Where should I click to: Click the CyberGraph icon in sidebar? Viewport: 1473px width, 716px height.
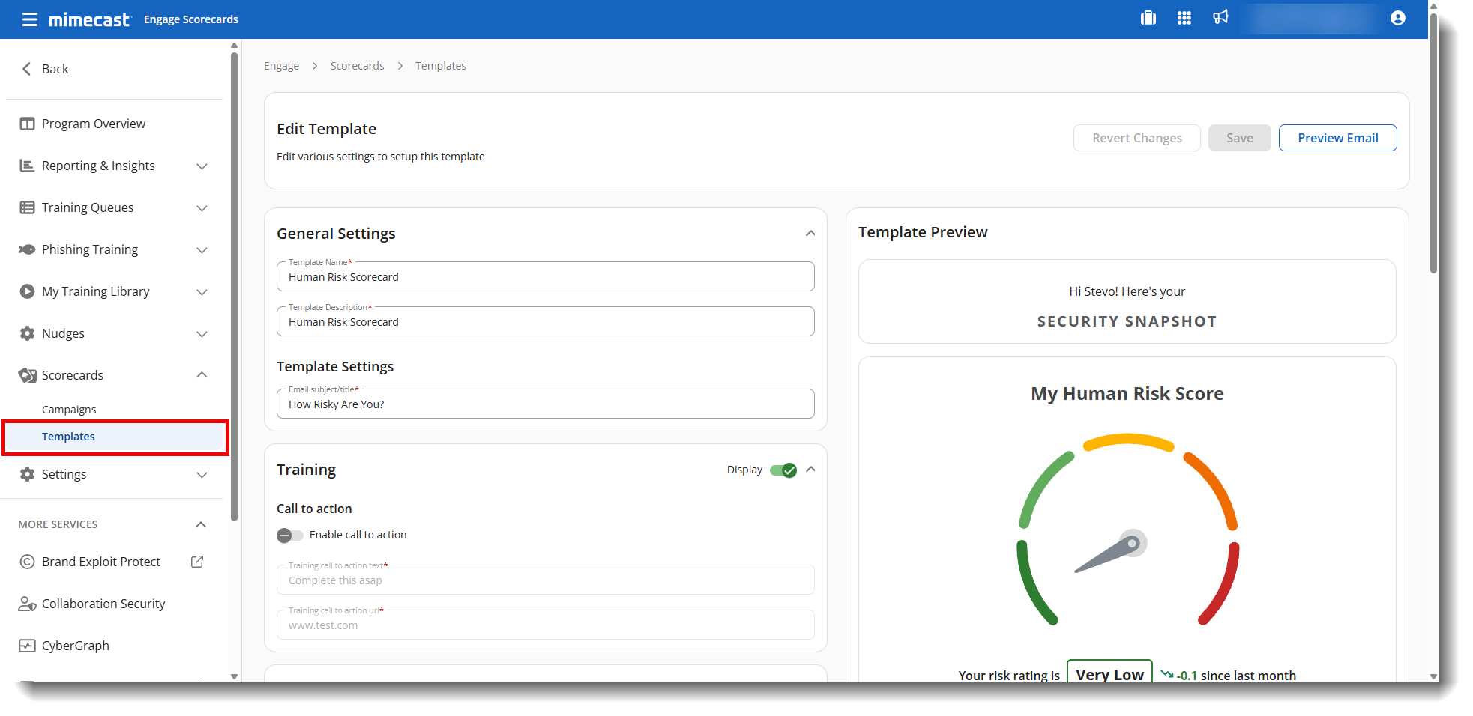[27, 646]
